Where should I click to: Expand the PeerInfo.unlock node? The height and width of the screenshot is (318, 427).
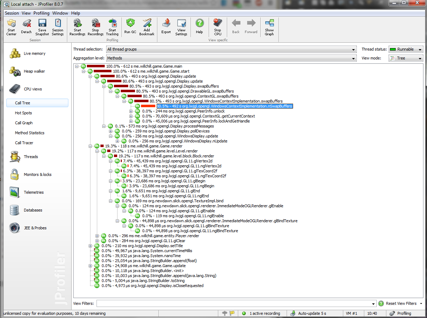131,111
